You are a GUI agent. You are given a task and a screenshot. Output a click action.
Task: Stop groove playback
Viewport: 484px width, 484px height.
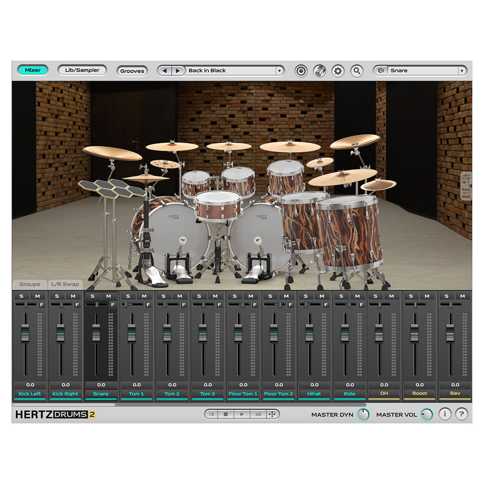tap(226, 414)
